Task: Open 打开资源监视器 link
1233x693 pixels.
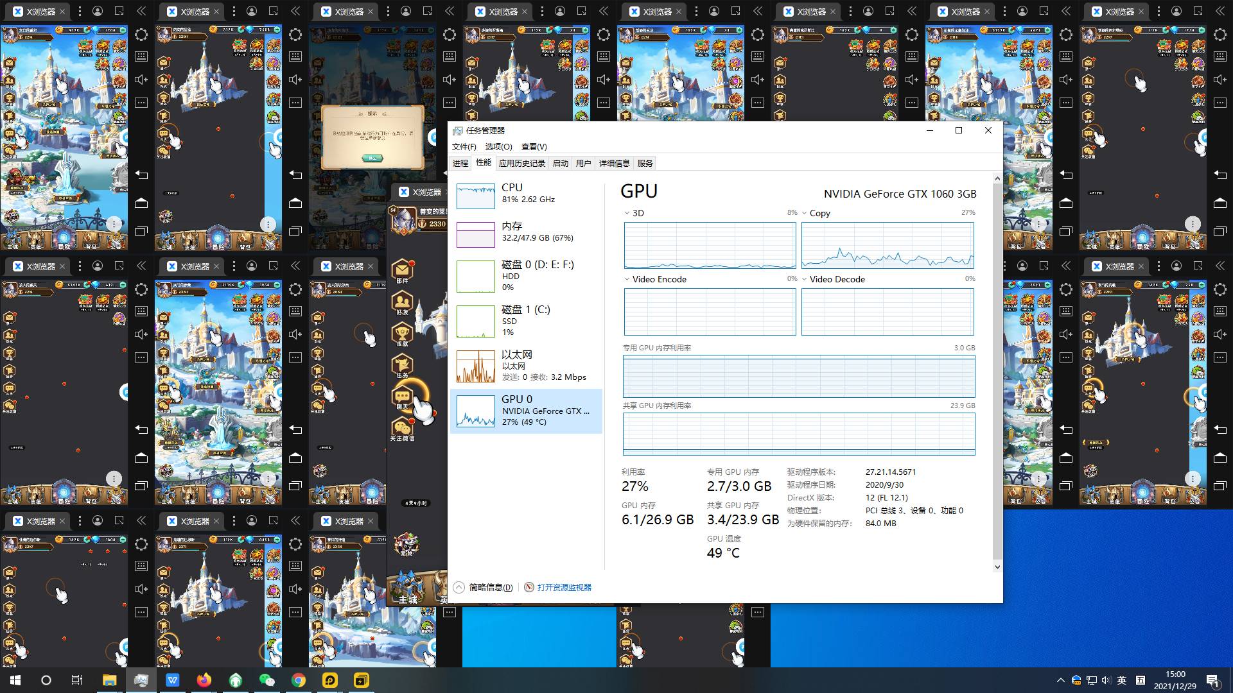Action: coord(558,587)
